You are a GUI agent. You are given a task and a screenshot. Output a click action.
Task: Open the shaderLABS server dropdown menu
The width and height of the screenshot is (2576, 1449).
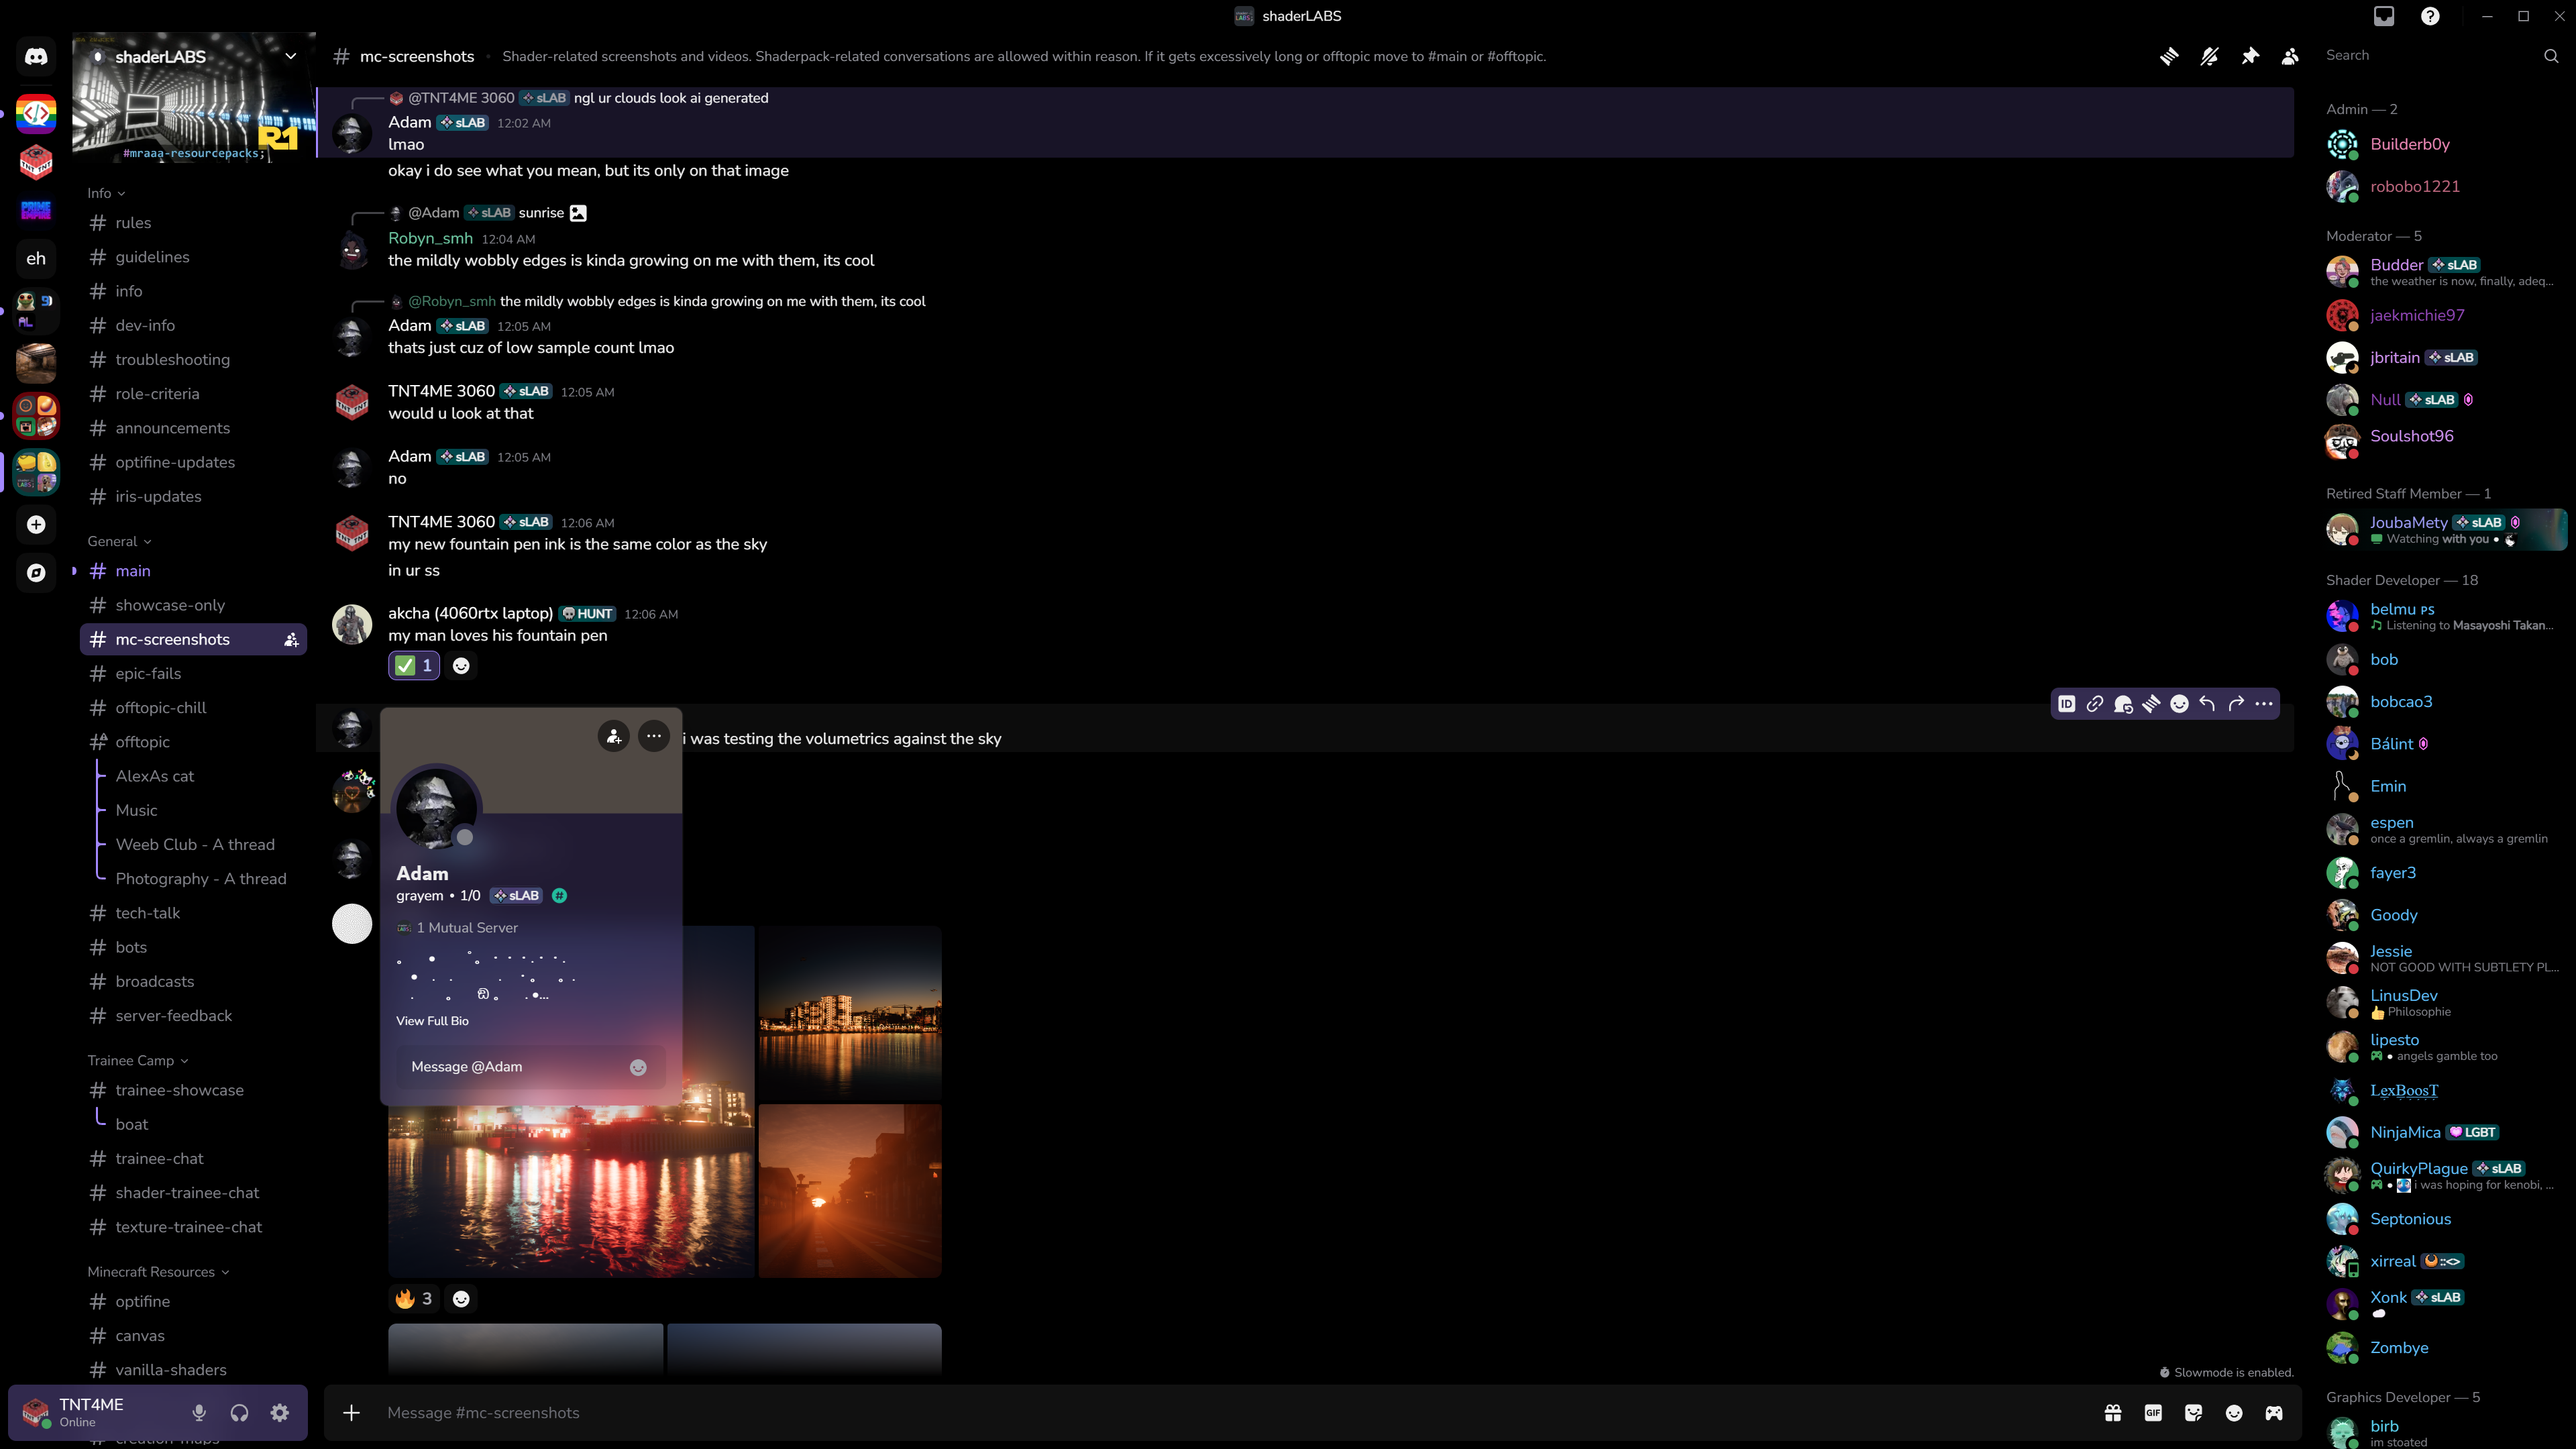point(290,56)
